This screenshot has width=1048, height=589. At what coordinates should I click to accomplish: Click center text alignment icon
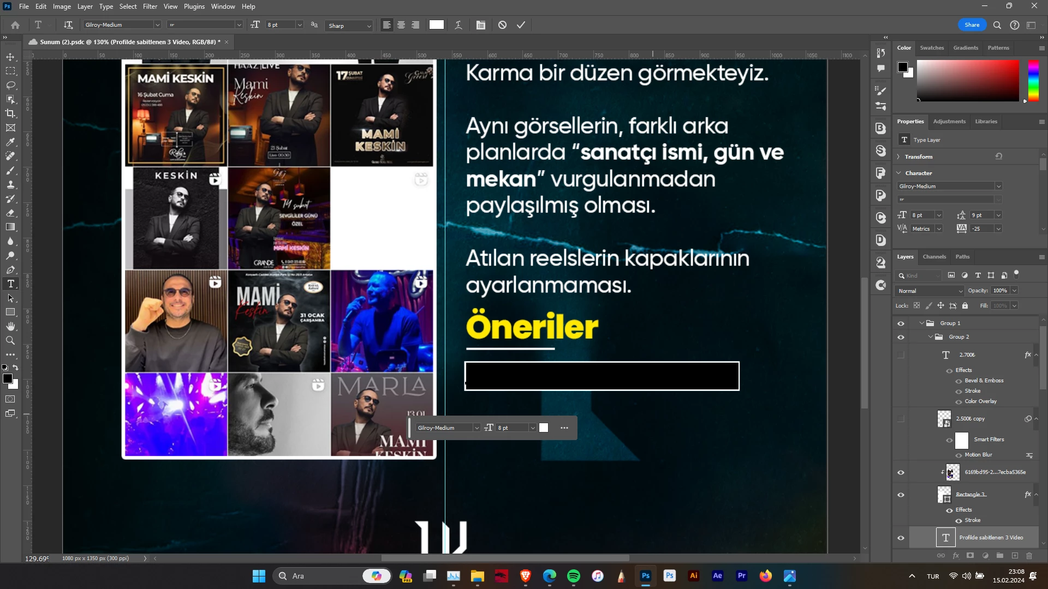[401, 25]
